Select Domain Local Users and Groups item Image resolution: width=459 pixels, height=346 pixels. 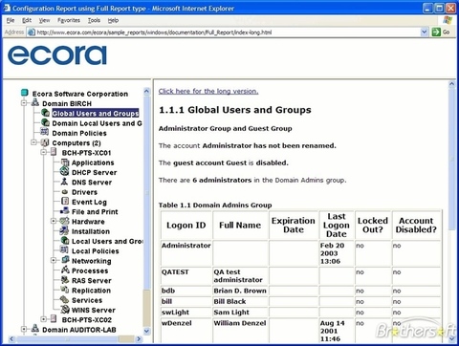[97, 123]
